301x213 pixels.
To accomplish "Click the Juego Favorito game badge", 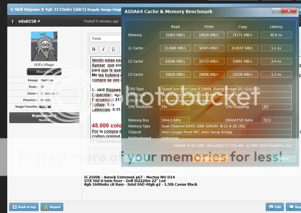I will point(44,107).
